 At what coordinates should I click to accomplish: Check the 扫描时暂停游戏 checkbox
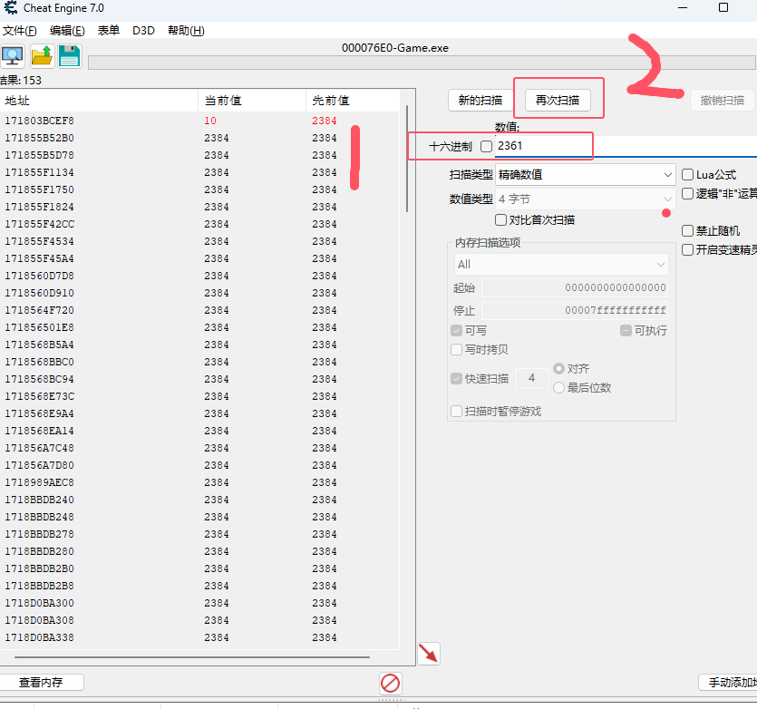pyautogui.click(x=456, y=411)
